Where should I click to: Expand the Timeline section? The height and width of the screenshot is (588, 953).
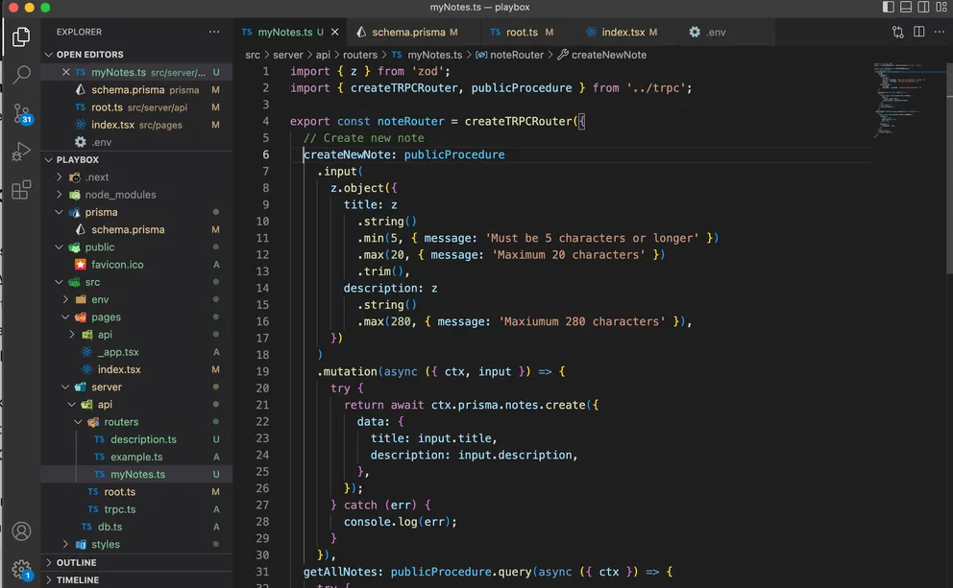pos(136,580)
